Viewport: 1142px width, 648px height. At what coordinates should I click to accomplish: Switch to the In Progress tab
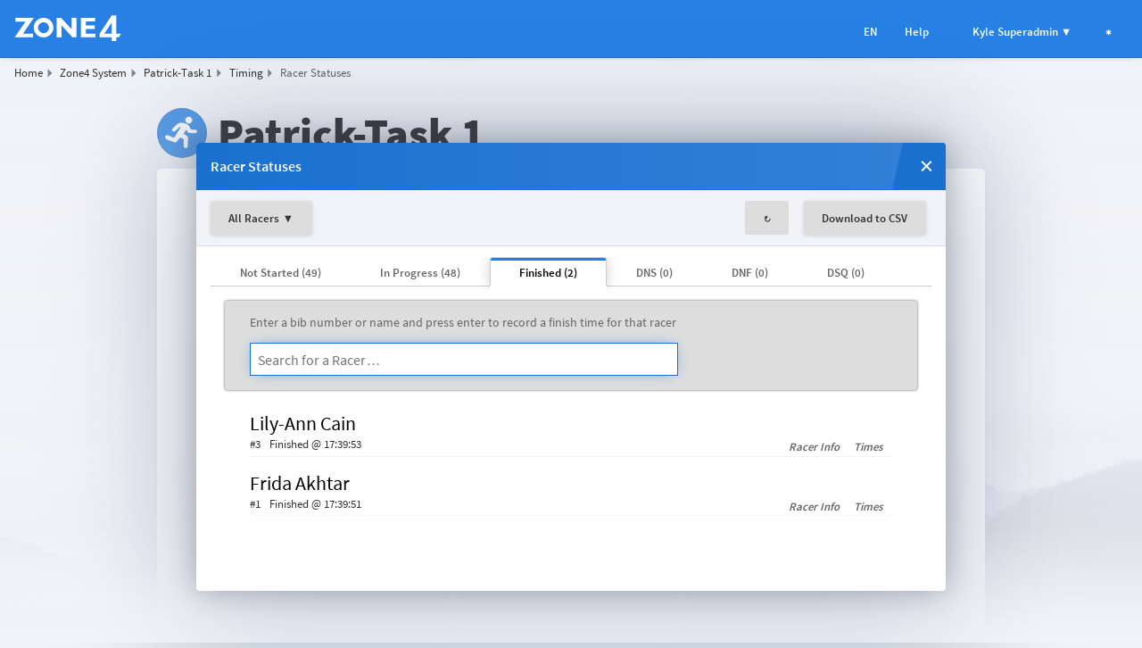419,272
